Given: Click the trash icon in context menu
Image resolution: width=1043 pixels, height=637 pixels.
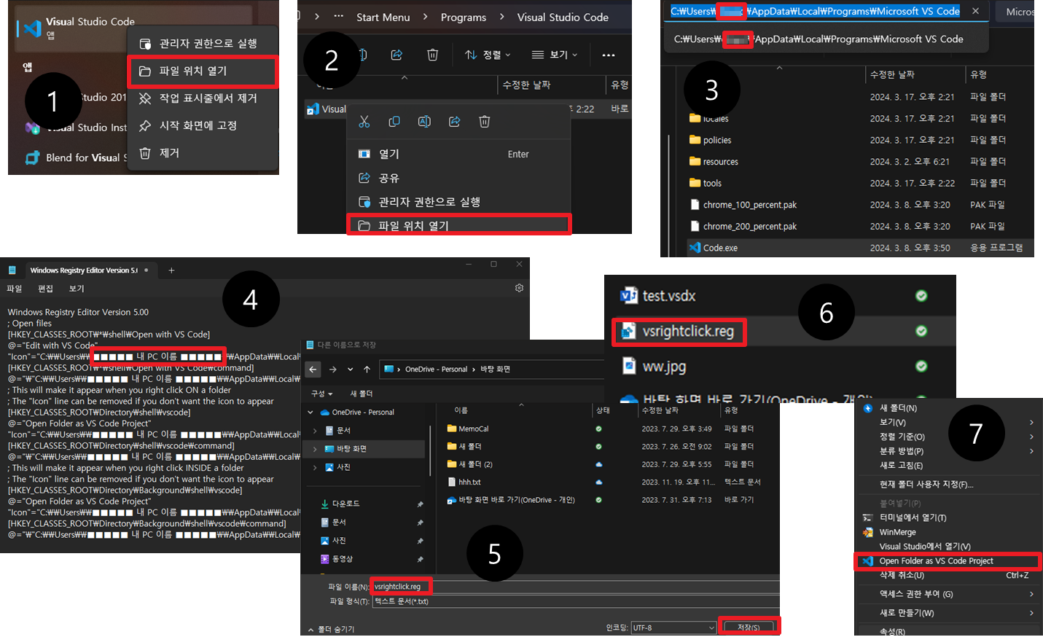Looking at the screenshot, I should click(x=484, y=122).
